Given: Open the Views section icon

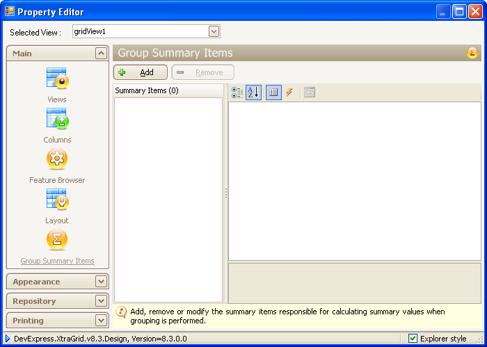Looking at the screenshot, I should tap(58, 78).
